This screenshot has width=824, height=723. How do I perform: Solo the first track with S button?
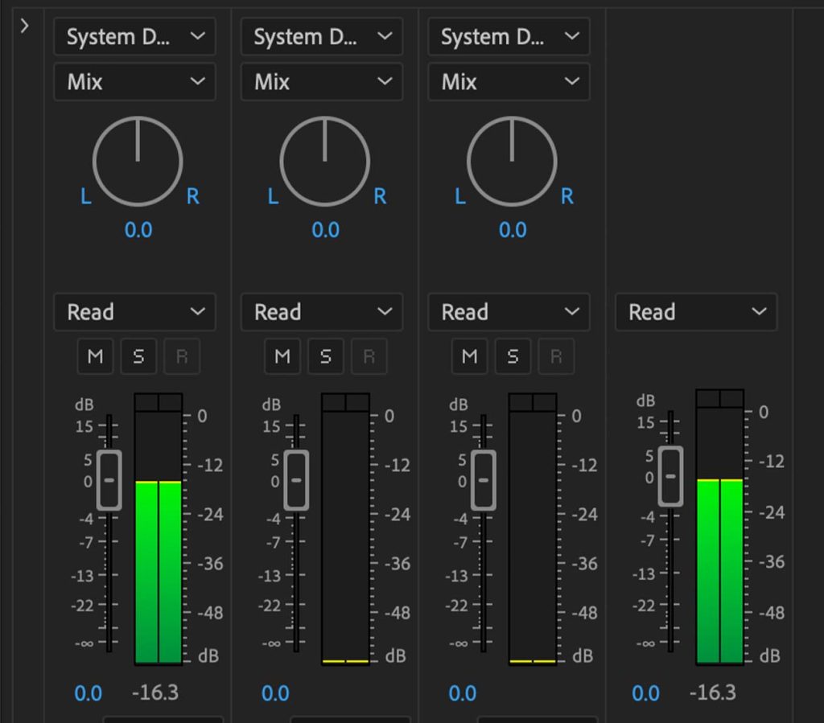[x=138, y=357]
